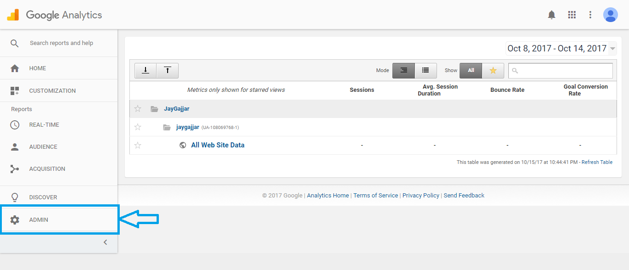629x270 pixels.
Task: Collapse the JayGajjar account folder
Action: (154, 109)
